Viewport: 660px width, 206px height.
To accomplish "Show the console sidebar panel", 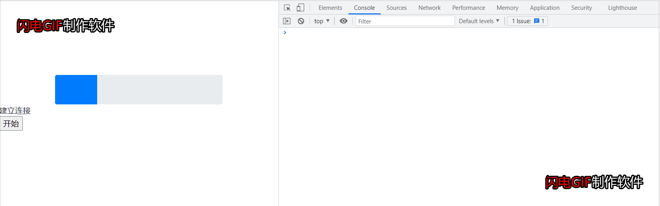I will pos(287,21).
